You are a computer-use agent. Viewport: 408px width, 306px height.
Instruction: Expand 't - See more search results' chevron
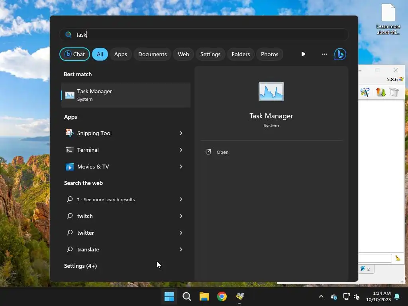(x=181, y=199)
